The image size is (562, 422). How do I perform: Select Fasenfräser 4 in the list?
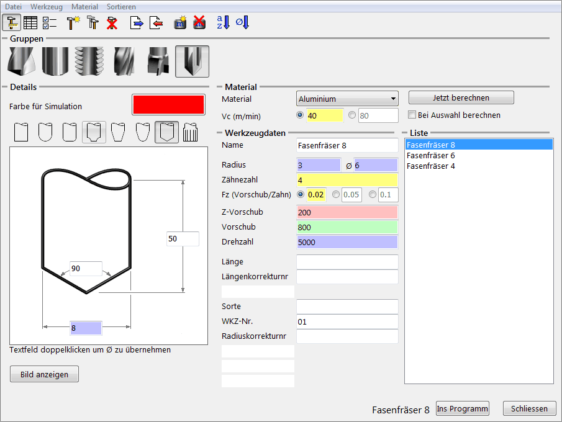(479, 166)
